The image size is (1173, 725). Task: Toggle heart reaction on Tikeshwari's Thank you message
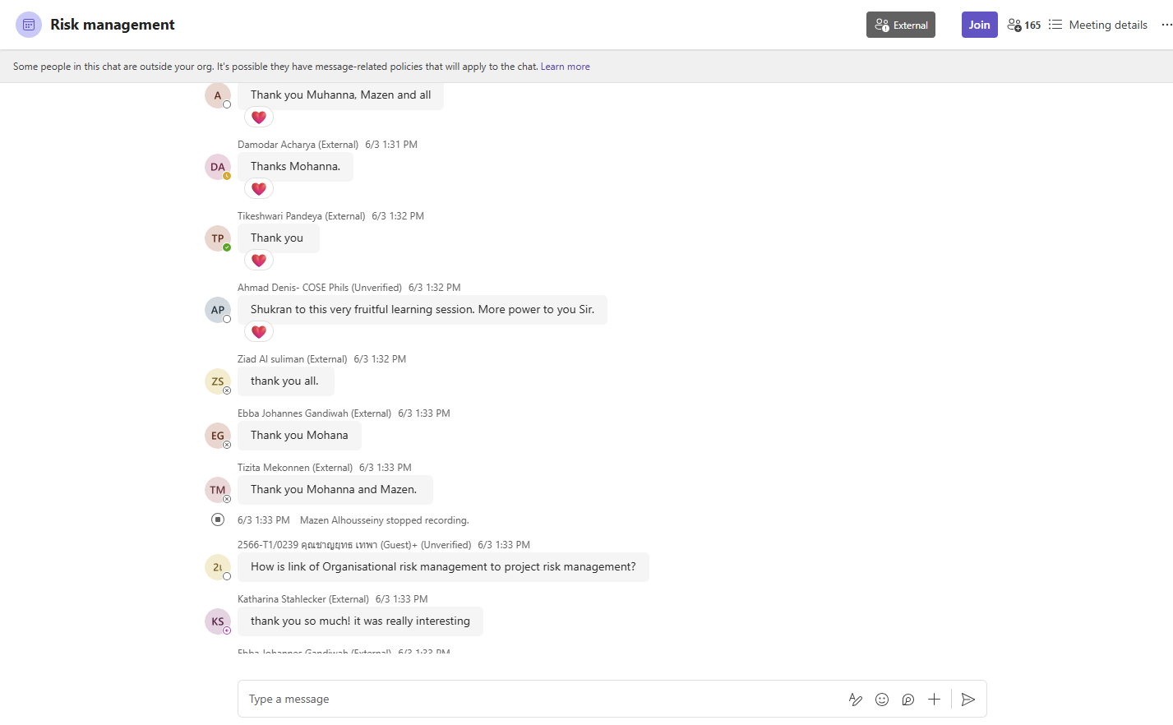259,261
